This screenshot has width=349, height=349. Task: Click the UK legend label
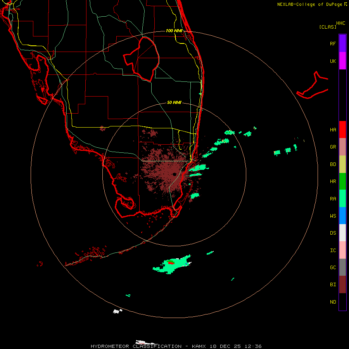(333, 61)
